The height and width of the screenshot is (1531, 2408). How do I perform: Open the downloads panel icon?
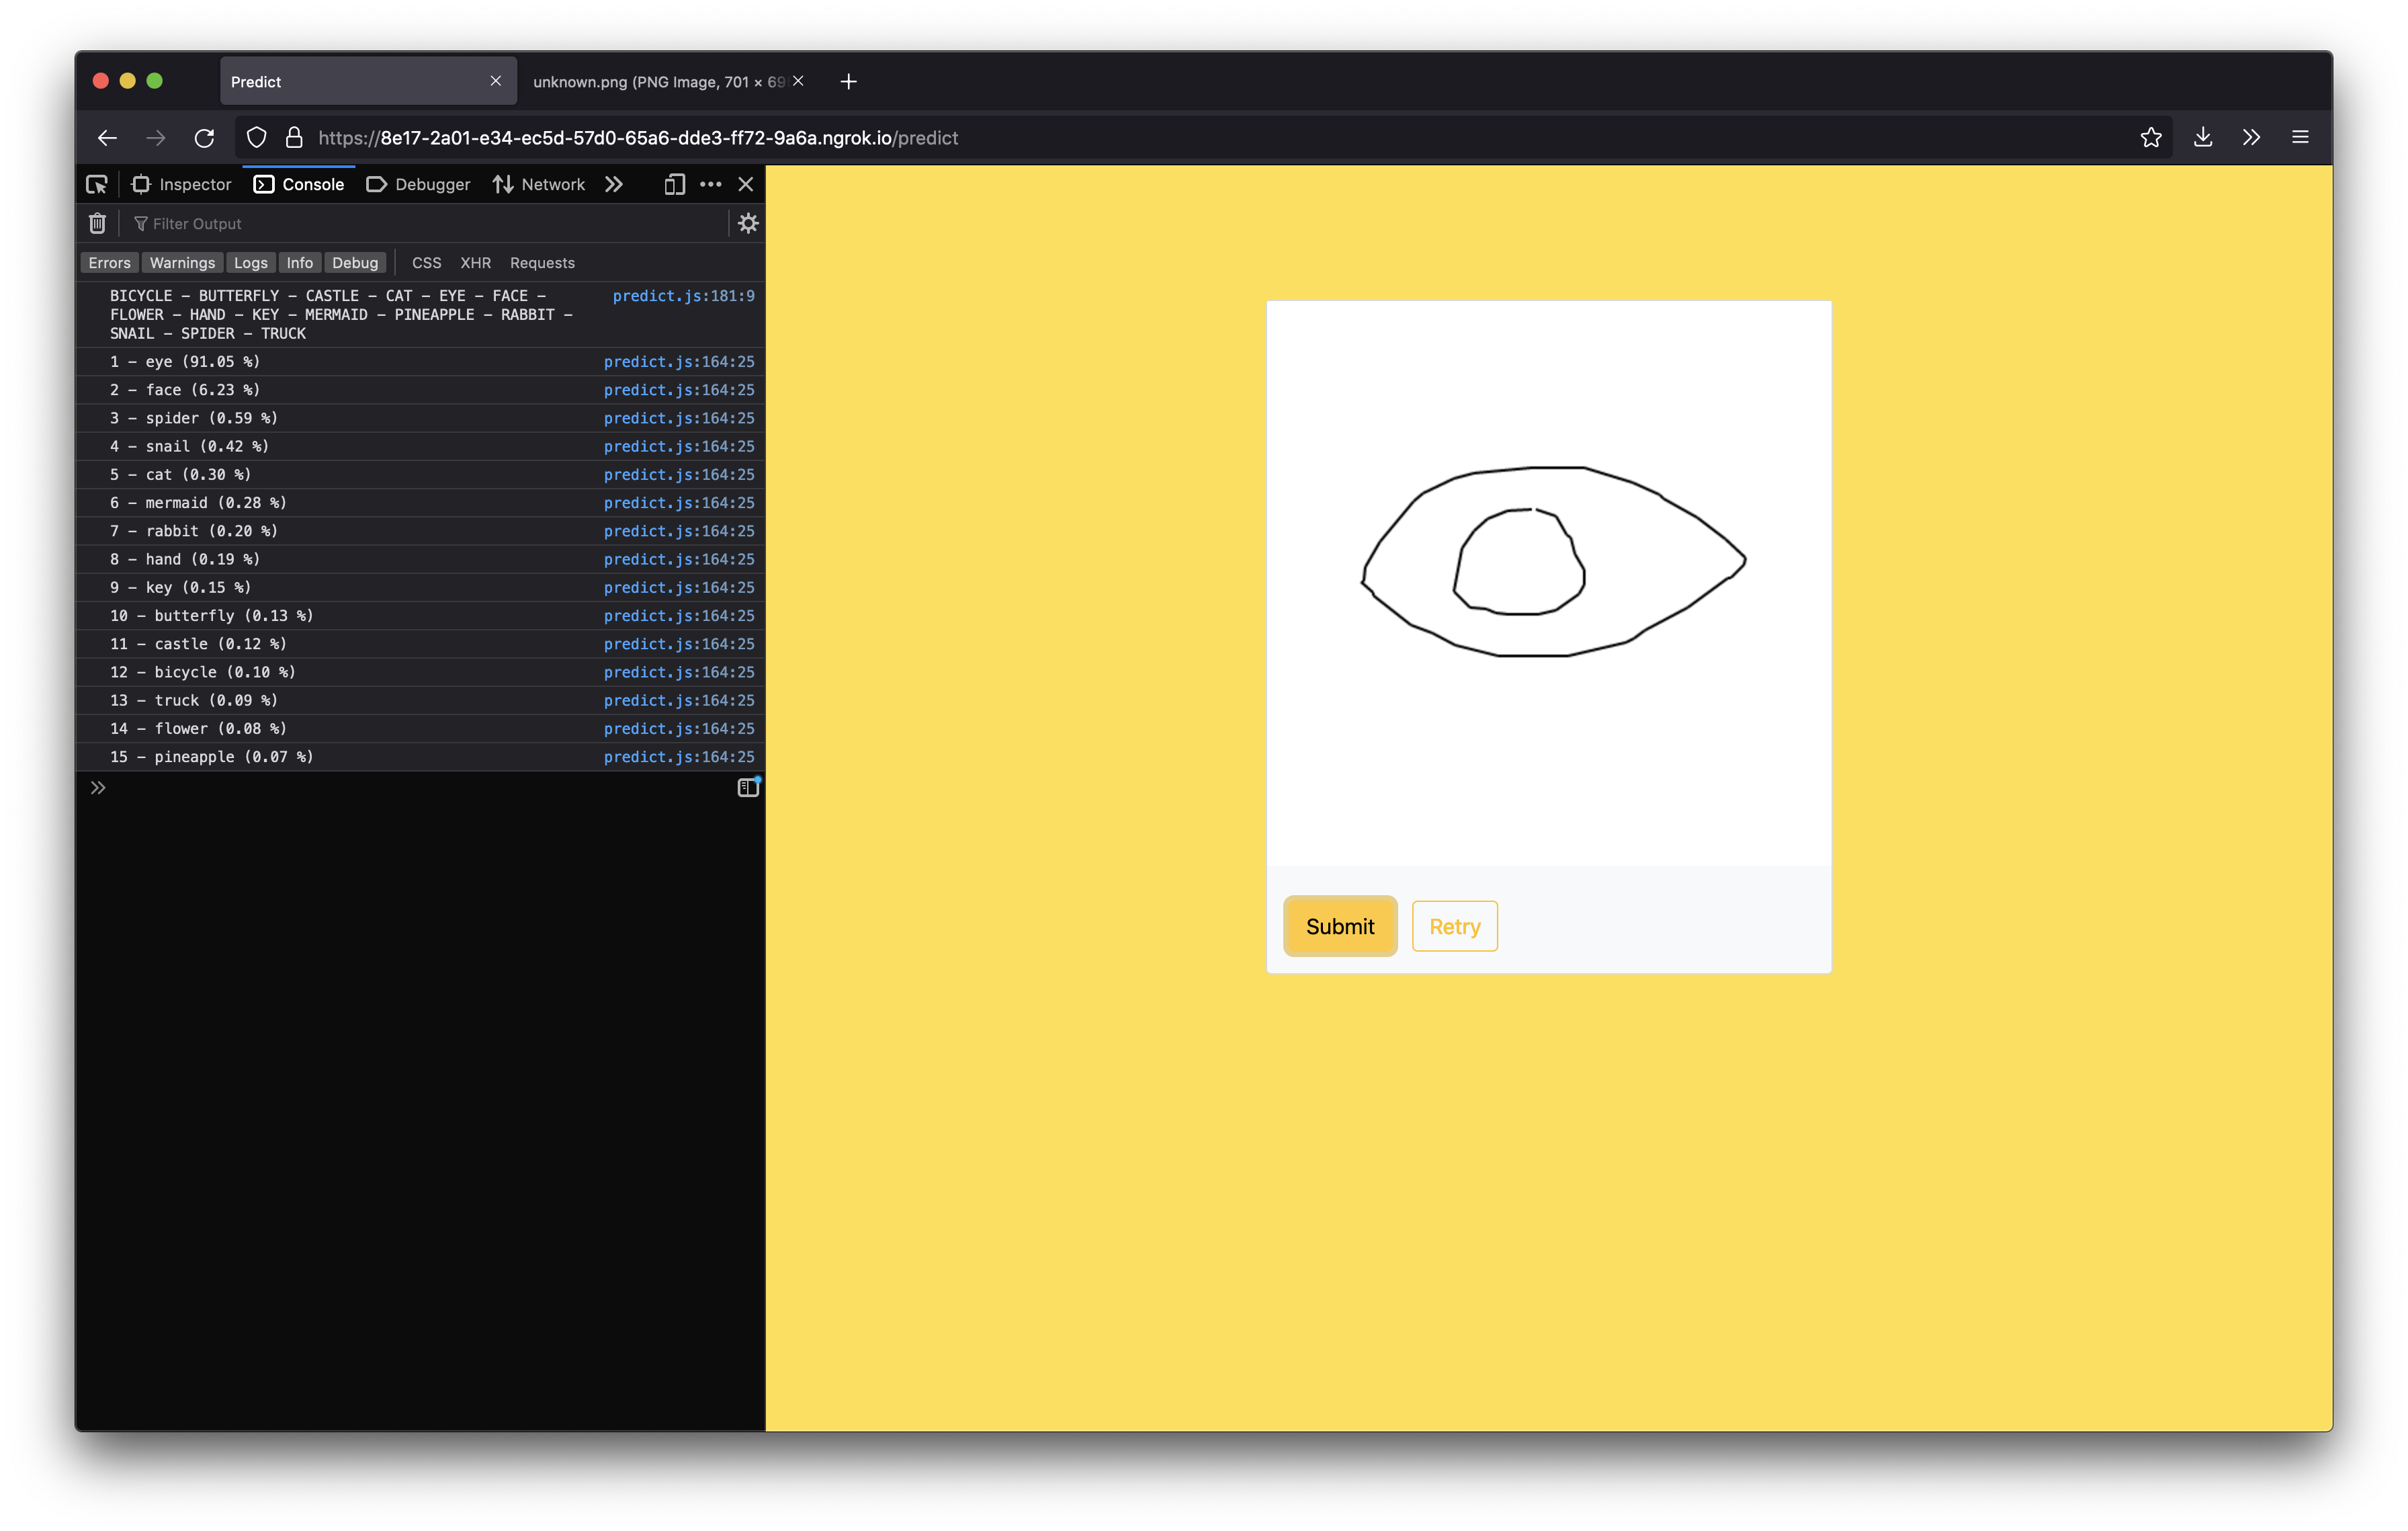2203,138
